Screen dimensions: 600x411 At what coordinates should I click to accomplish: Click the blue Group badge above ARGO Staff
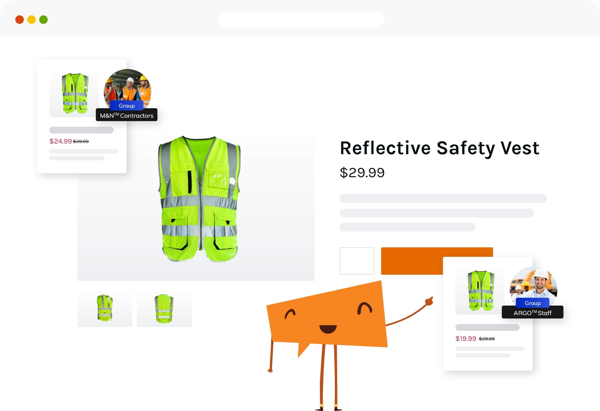point(532,303)
